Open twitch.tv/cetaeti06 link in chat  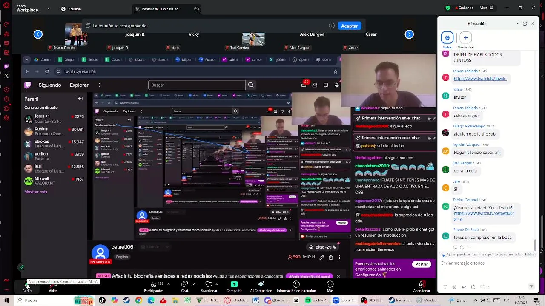pos(484,216)
